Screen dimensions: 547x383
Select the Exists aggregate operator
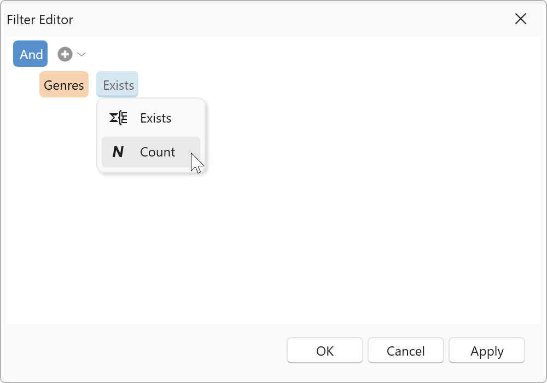click(155, 118)
